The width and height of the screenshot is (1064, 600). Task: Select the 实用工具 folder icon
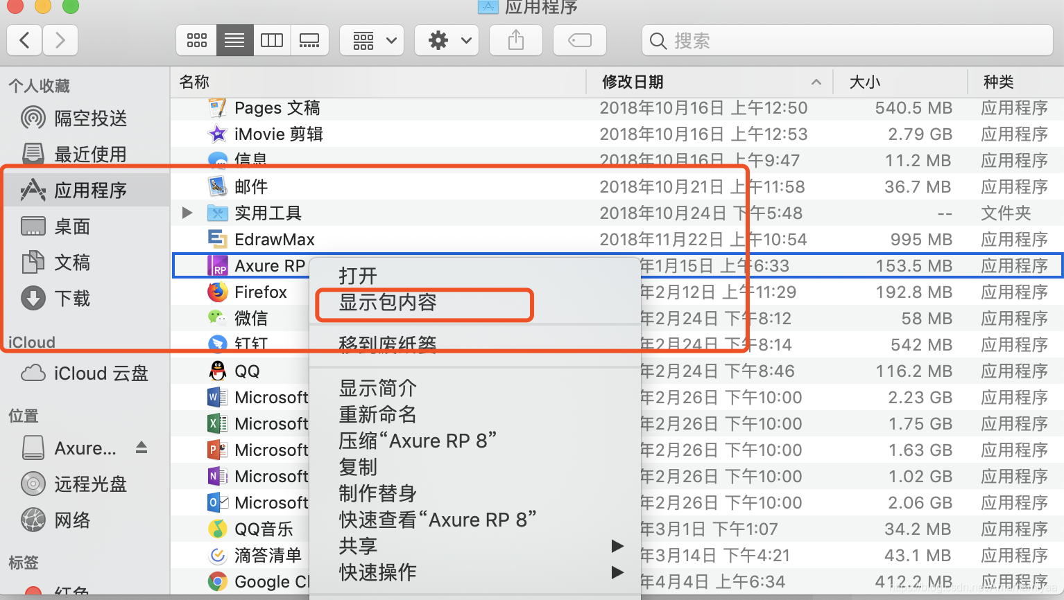coord(218,213)
